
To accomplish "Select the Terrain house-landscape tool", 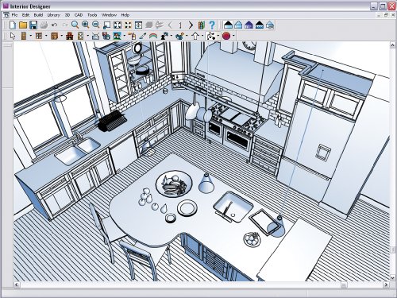I will click(118, 36).
